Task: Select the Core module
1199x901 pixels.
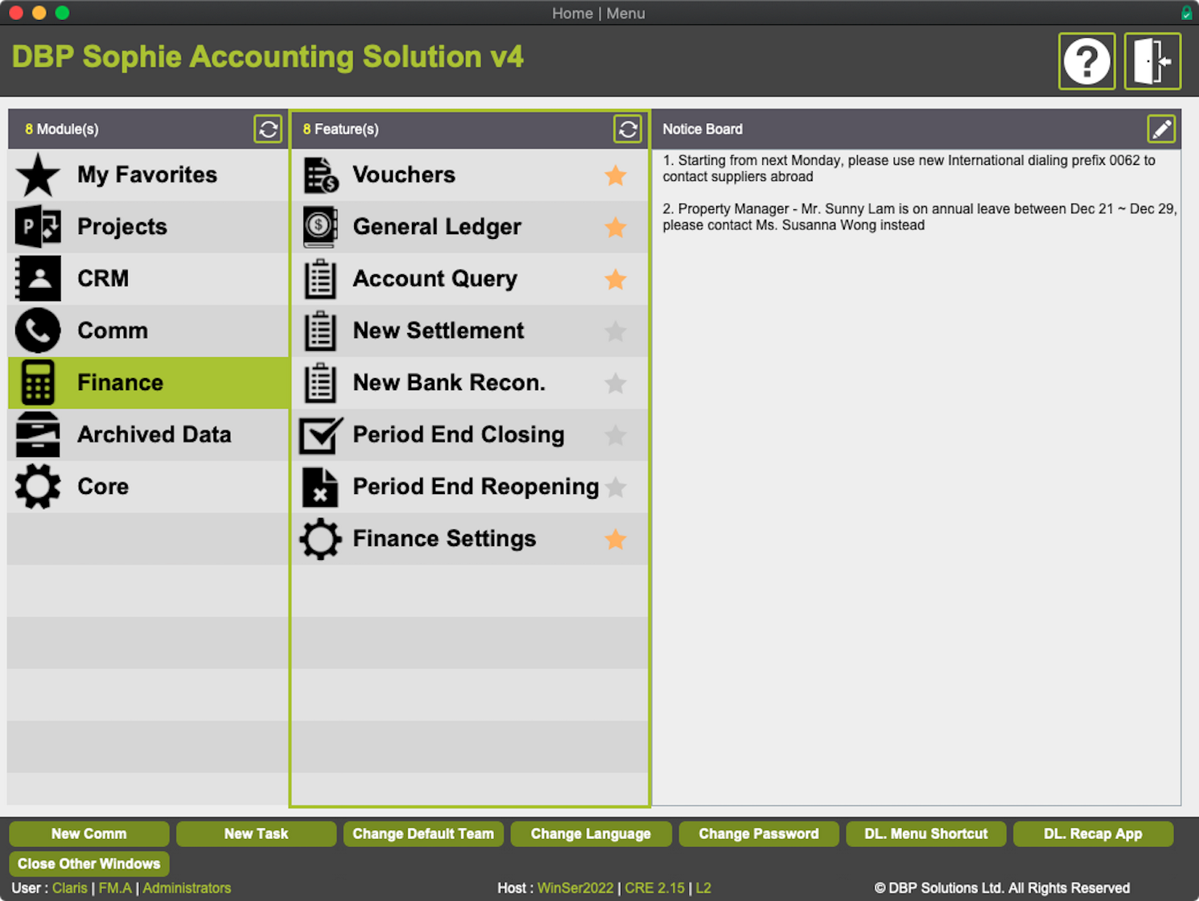Action: pyautogui.click(x=148, y=487)
